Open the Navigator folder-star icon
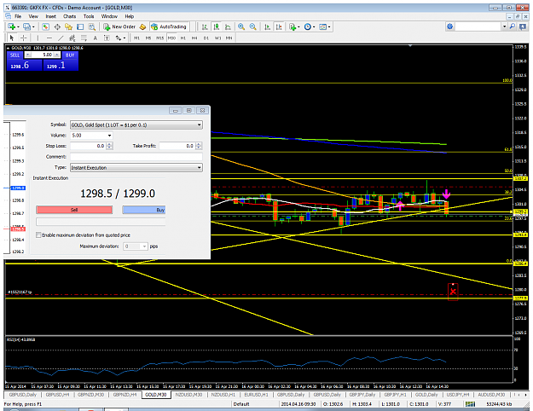Viewport: 533px width, 411px height. (69, 26)
